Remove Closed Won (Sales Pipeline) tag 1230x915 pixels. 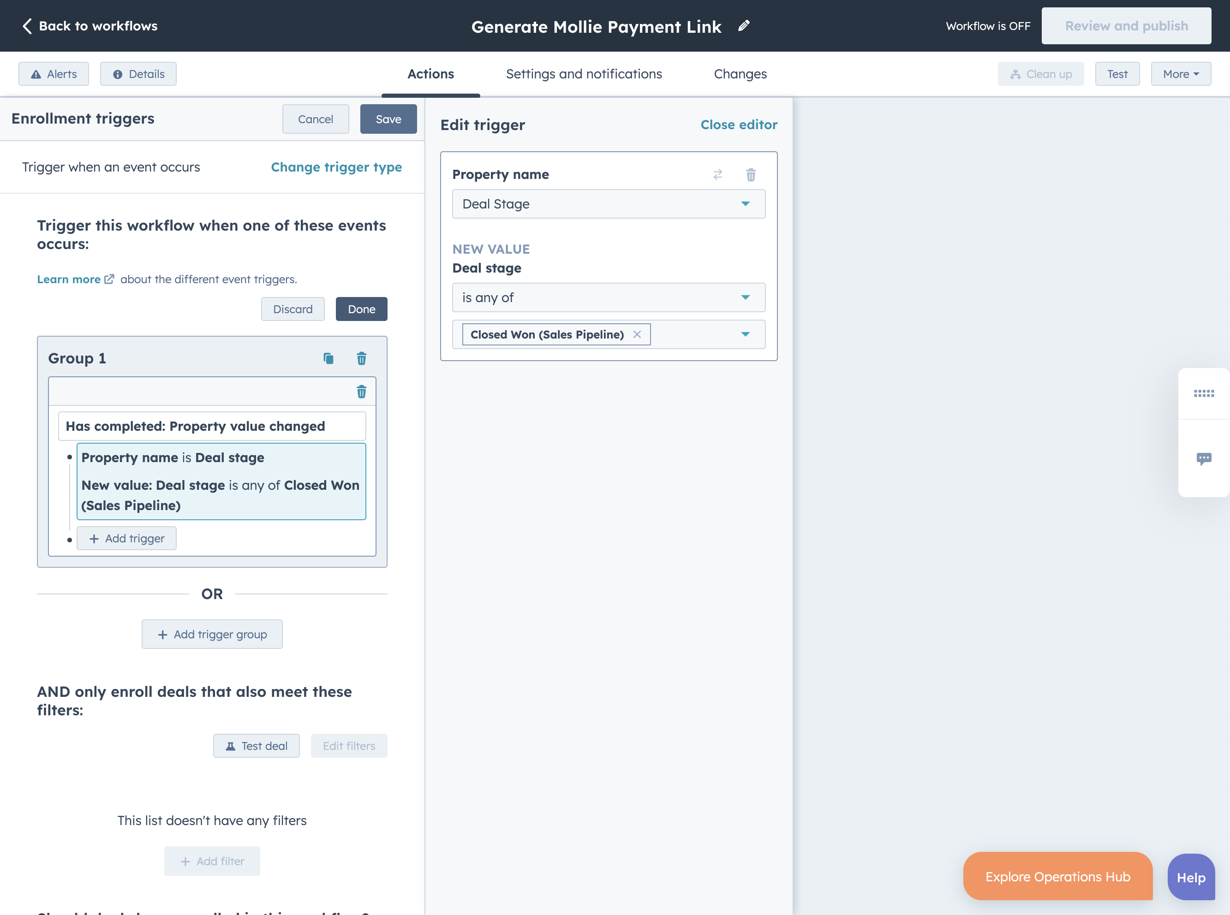pyautogui.click(x=637, y=334)
